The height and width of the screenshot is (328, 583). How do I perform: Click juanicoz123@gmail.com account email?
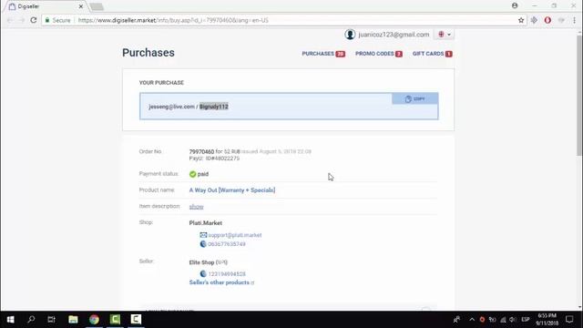click(x=394, y=35)
